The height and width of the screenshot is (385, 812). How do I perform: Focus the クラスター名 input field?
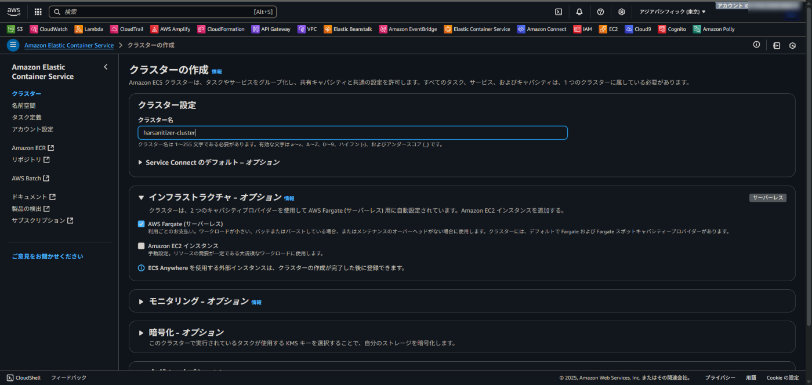353,133
